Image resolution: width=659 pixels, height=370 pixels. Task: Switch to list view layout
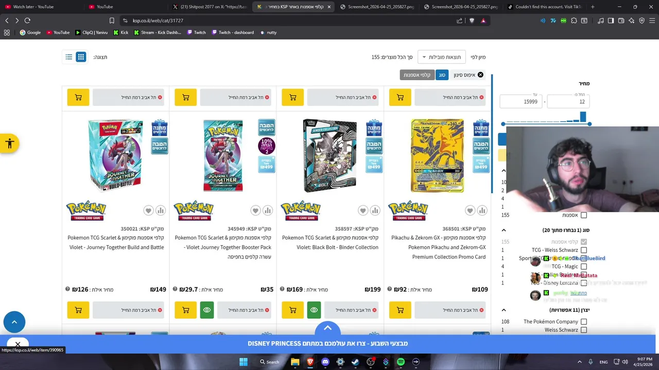(x=68, y=57)
